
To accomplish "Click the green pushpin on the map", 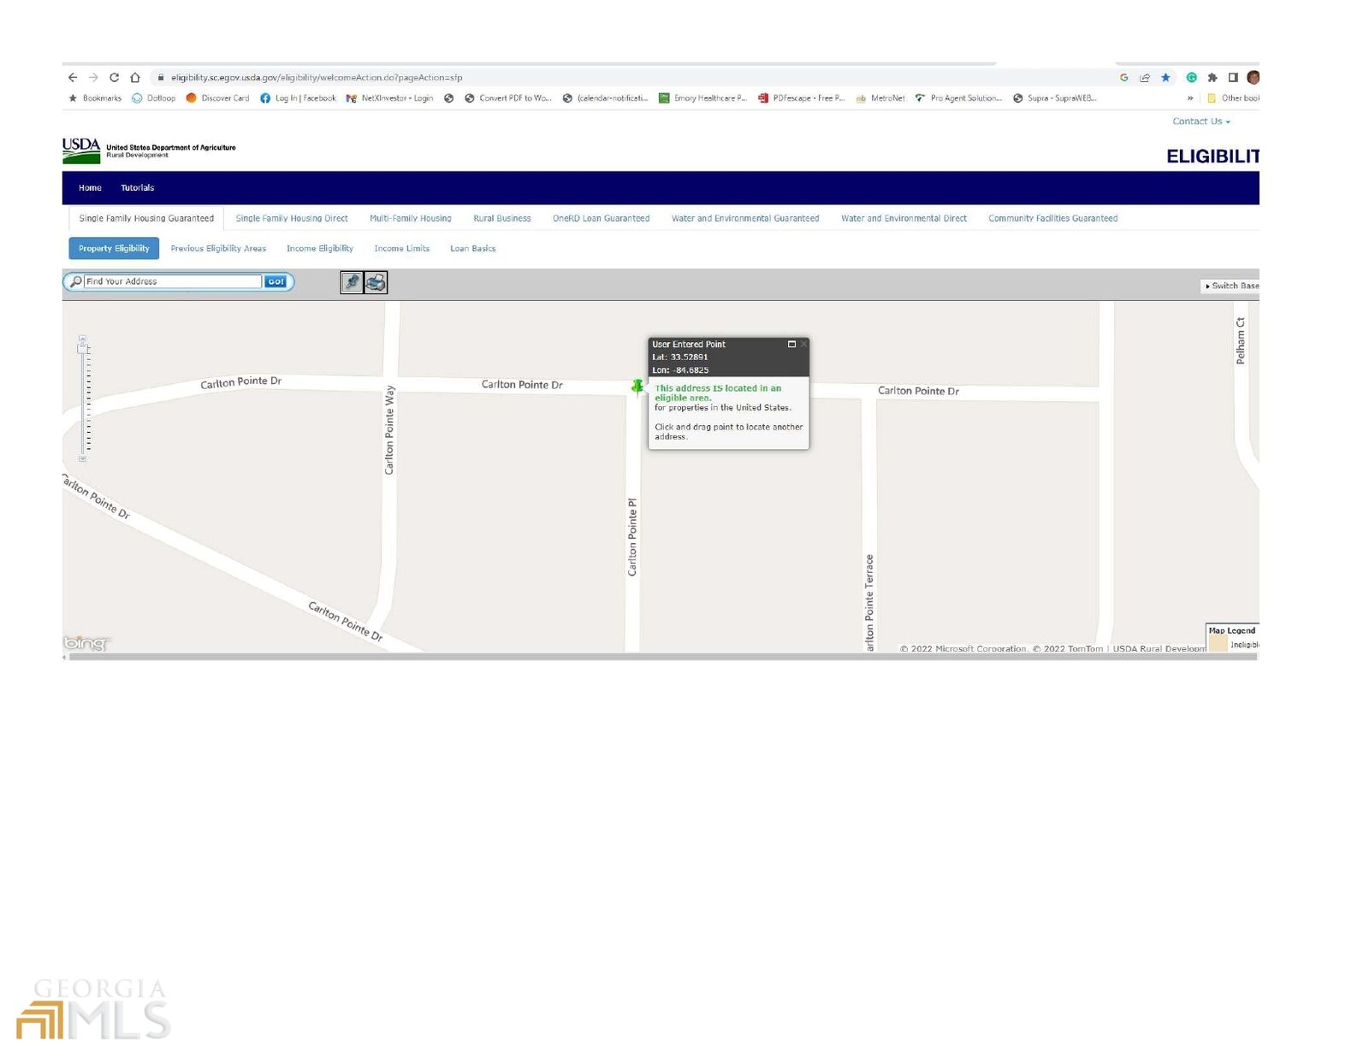I will pos(637,387).
